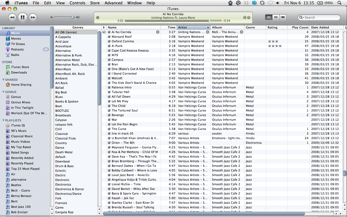Open the Controls menu

(x=77, y=3)
